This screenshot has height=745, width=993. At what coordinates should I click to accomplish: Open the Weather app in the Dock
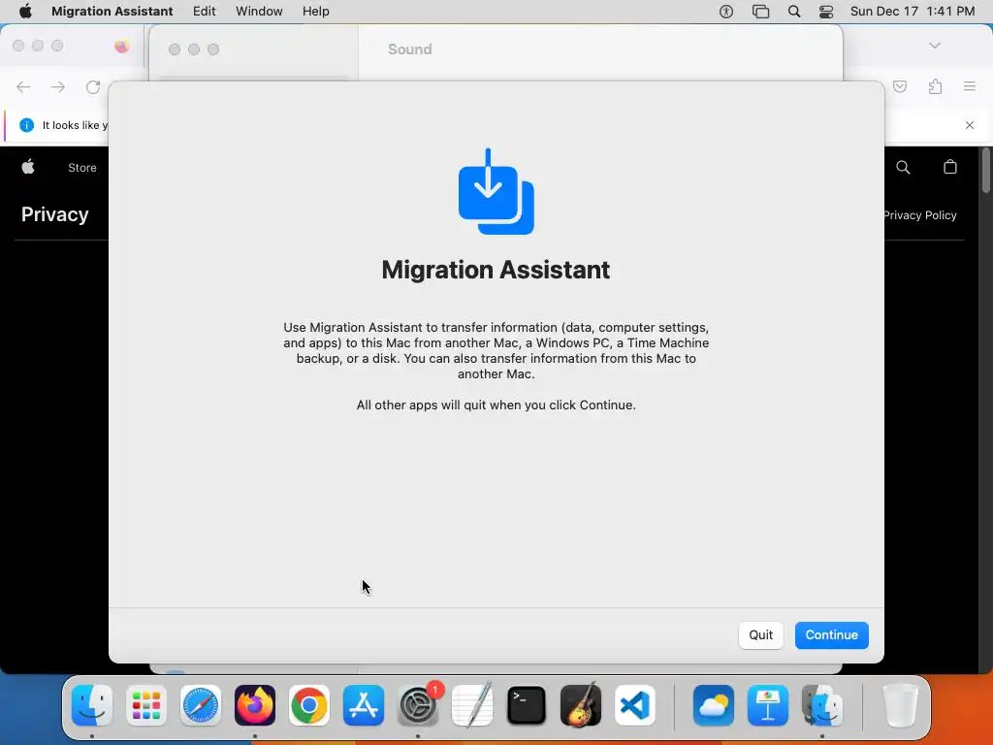point(714,705)
